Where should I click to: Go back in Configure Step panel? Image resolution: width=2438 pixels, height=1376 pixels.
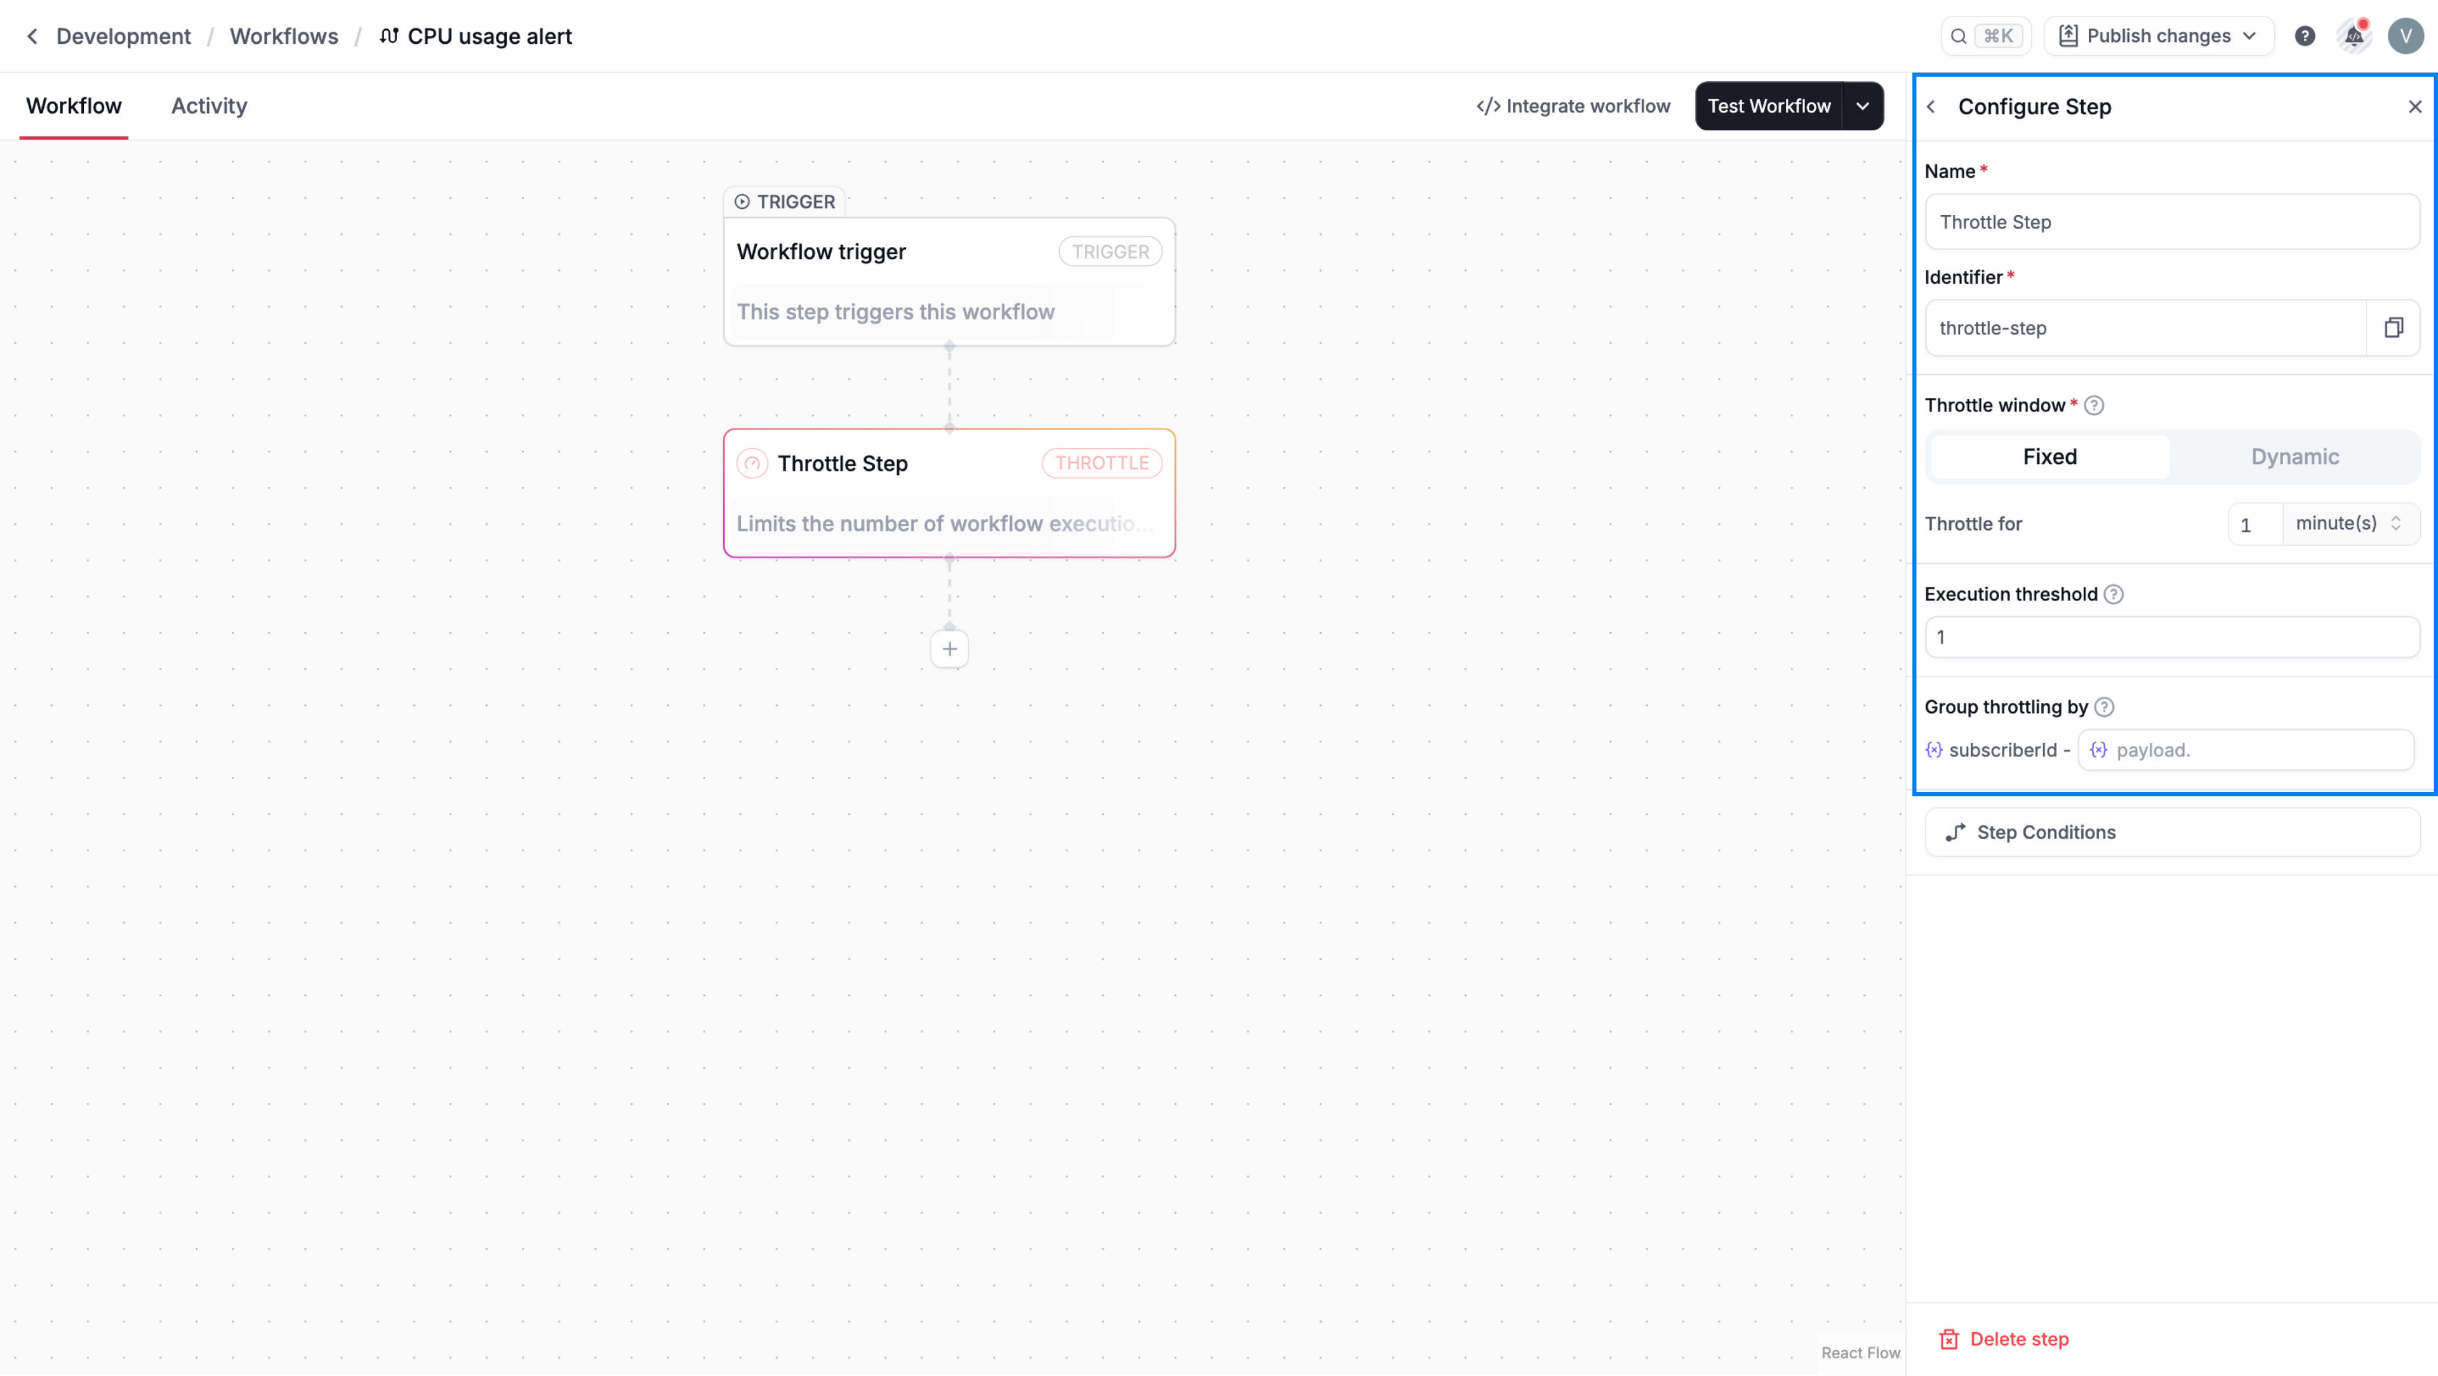coord(1931,107)
